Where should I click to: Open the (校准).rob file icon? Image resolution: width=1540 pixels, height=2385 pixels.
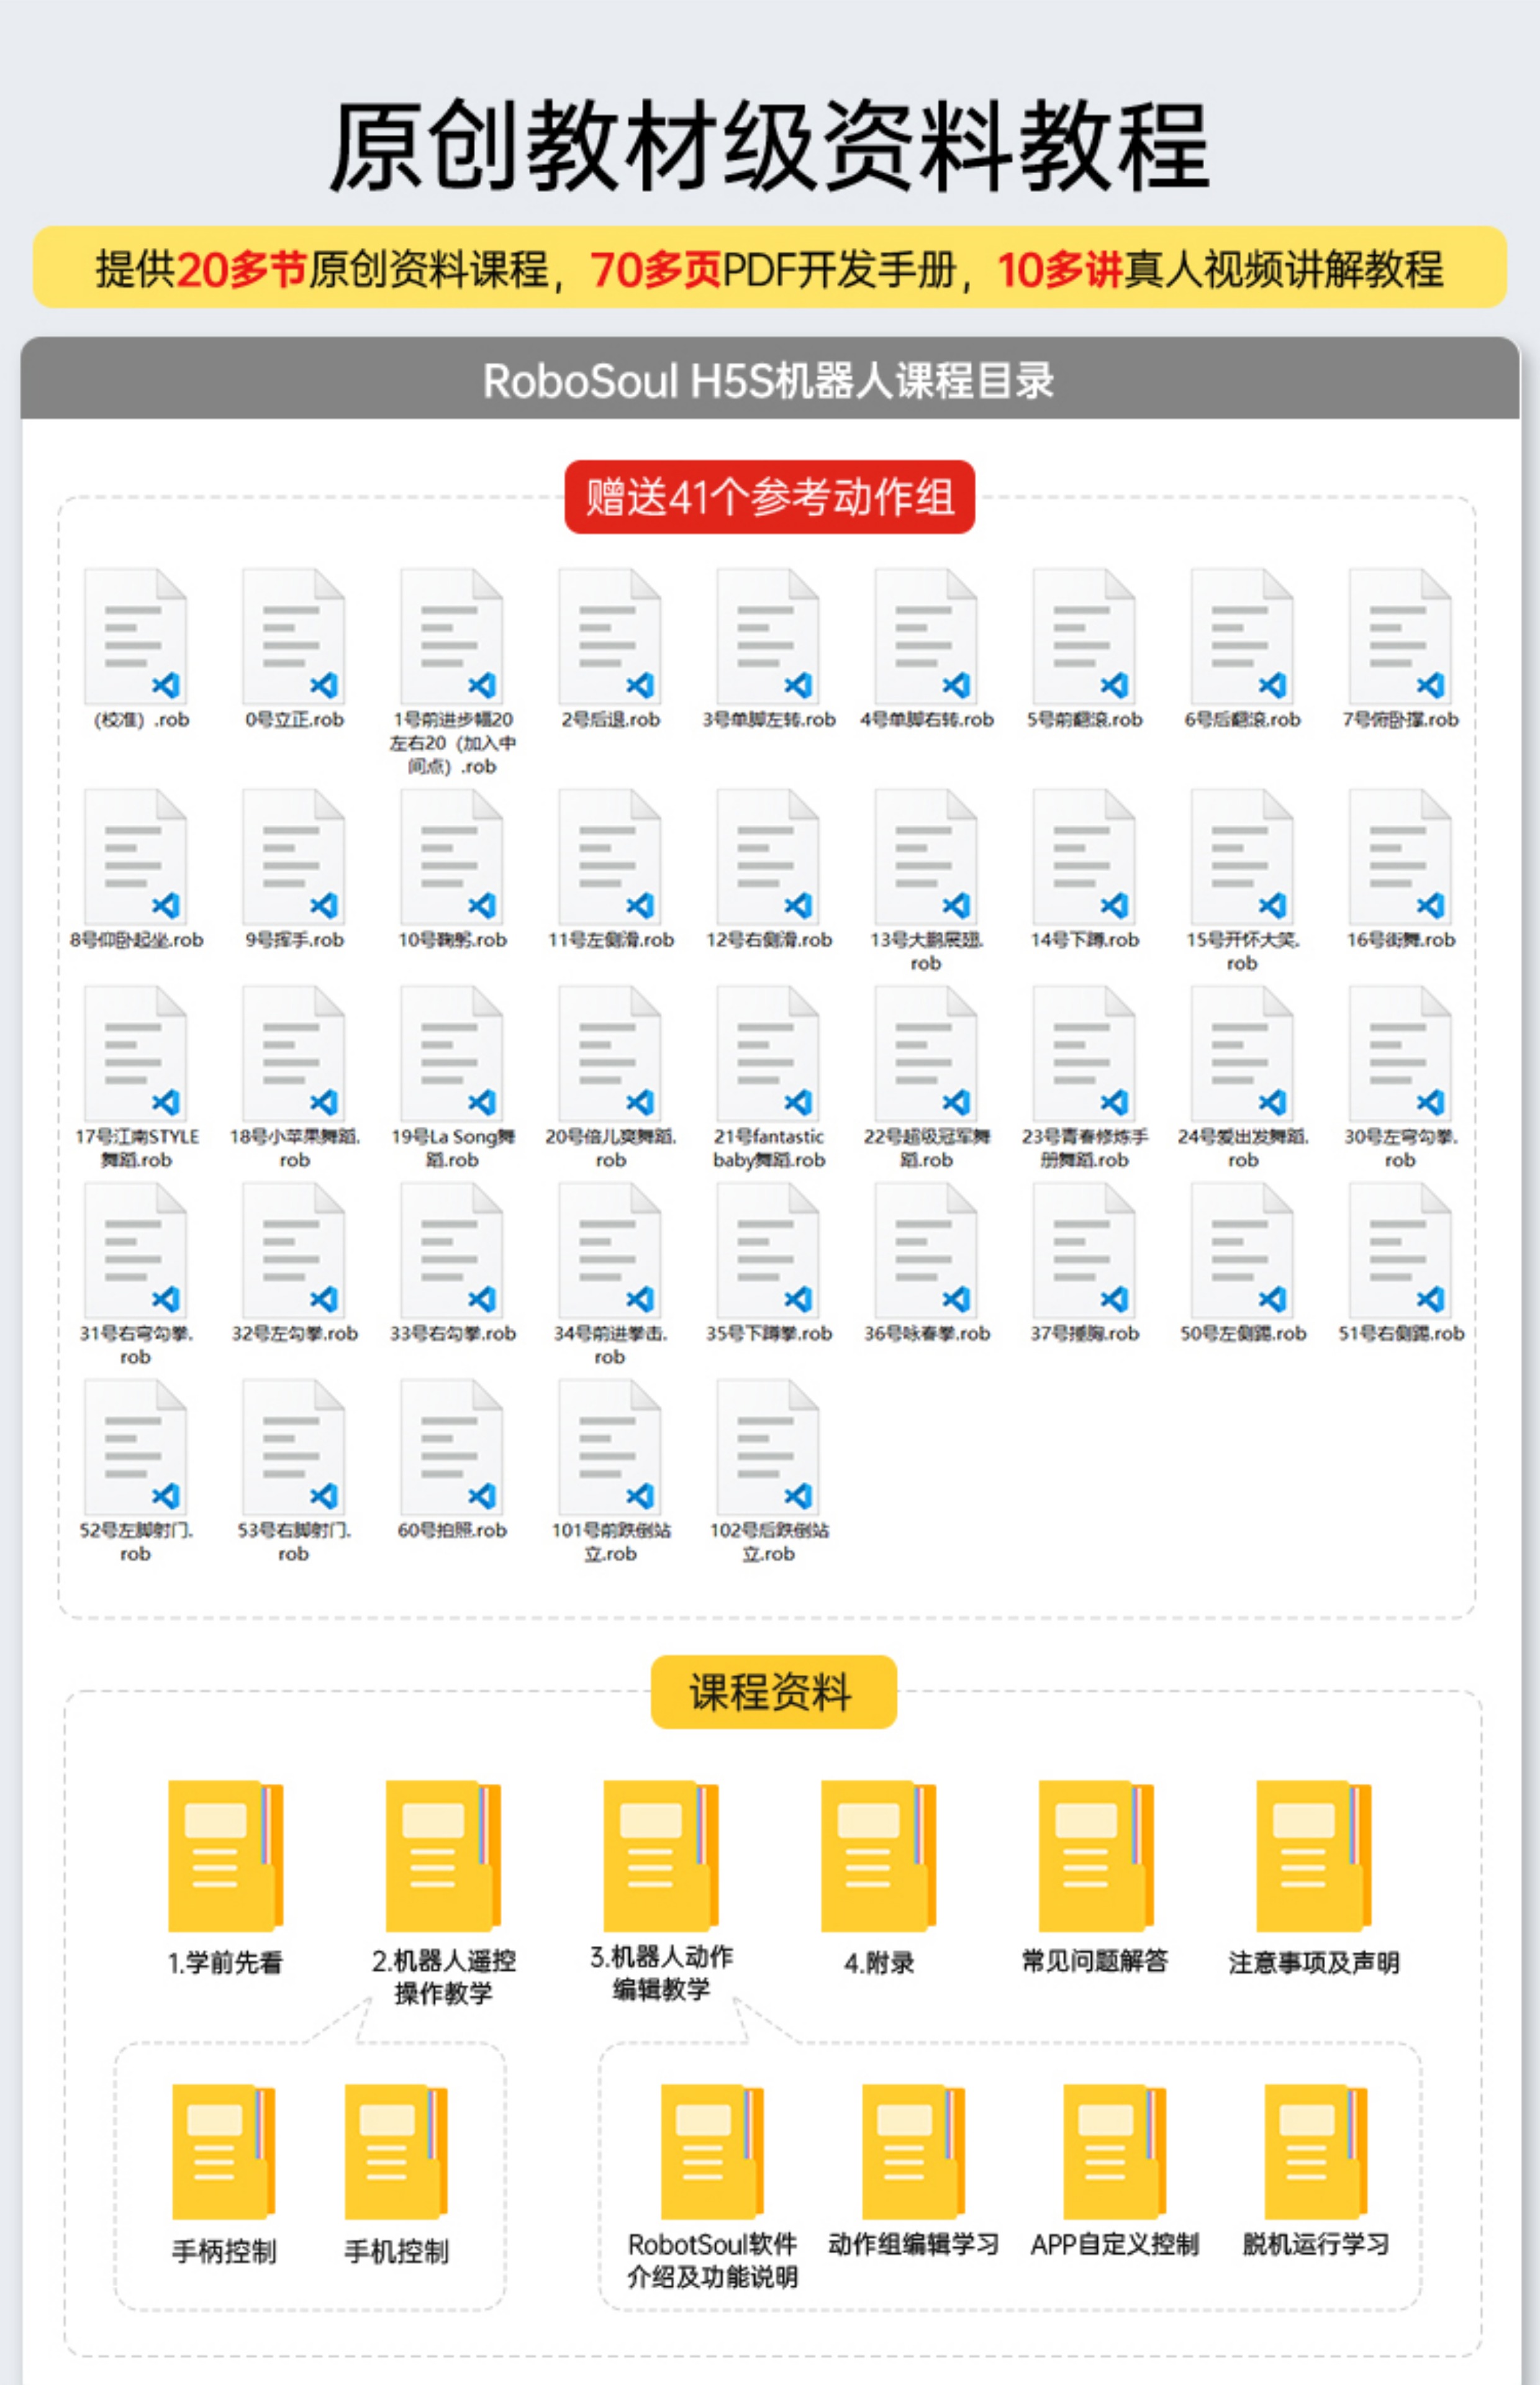click(135, 637)
